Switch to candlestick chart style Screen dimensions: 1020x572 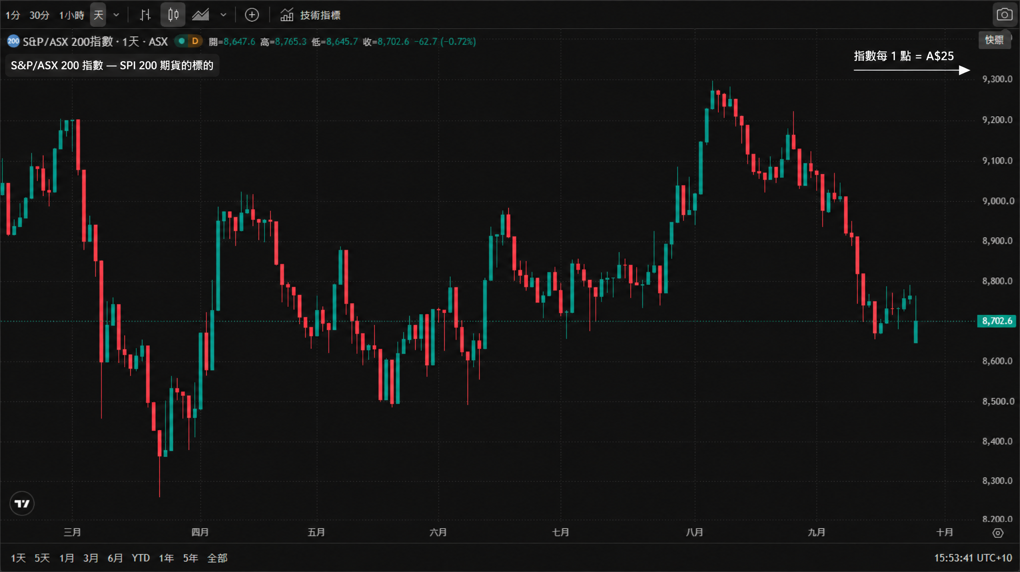tap(173, 15)
